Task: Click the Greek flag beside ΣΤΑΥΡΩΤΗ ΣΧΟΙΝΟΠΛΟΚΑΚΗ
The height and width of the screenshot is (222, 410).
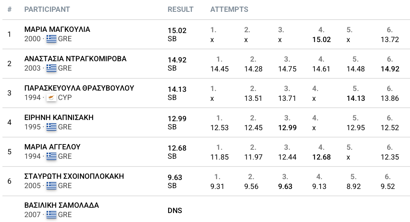Action: 51,186
